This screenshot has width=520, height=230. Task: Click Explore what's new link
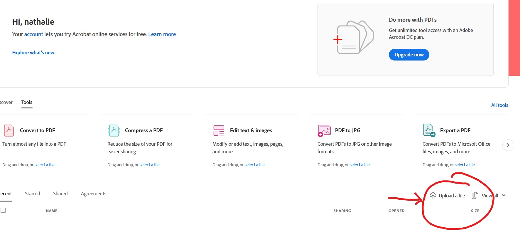coord(33,53)
